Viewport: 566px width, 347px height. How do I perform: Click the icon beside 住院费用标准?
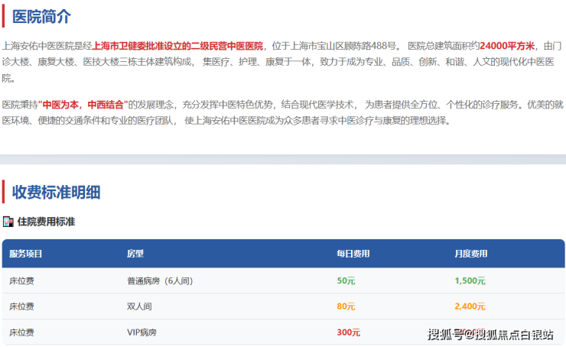pyautogui.click(x=8, y=222)
